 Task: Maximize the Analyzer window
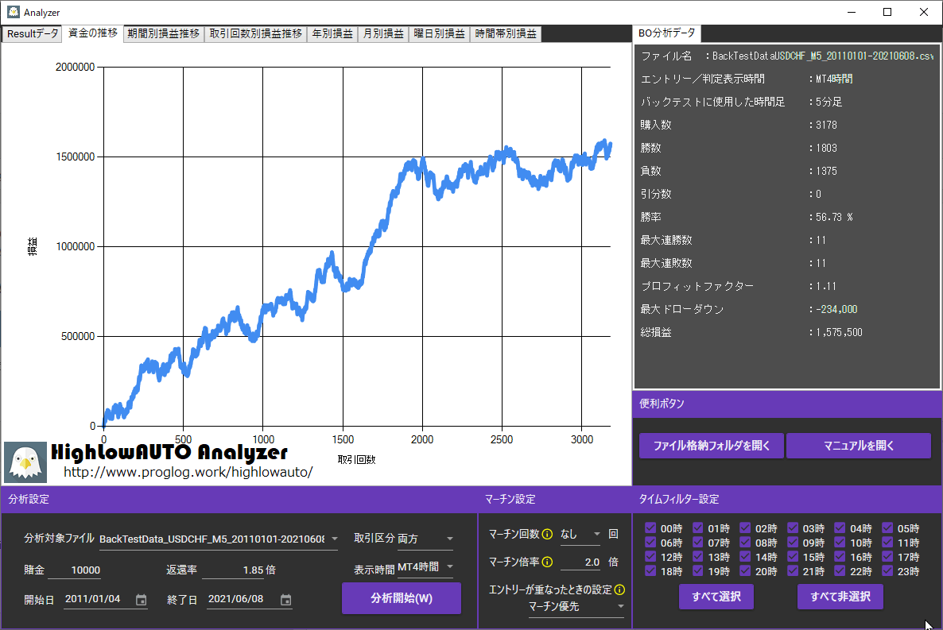point(887,12)
